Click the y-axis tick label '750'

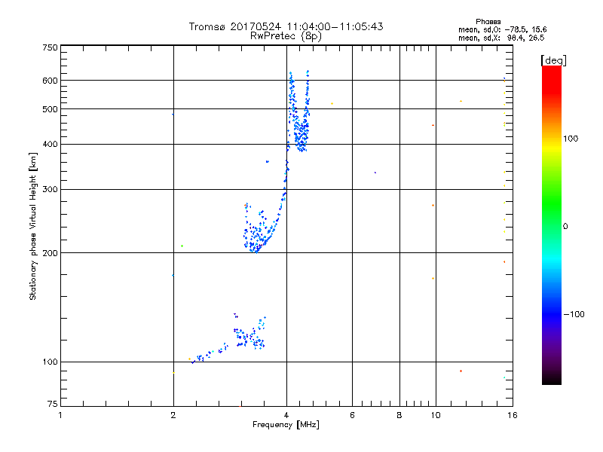pyautogui.click(x=51, y=47)
